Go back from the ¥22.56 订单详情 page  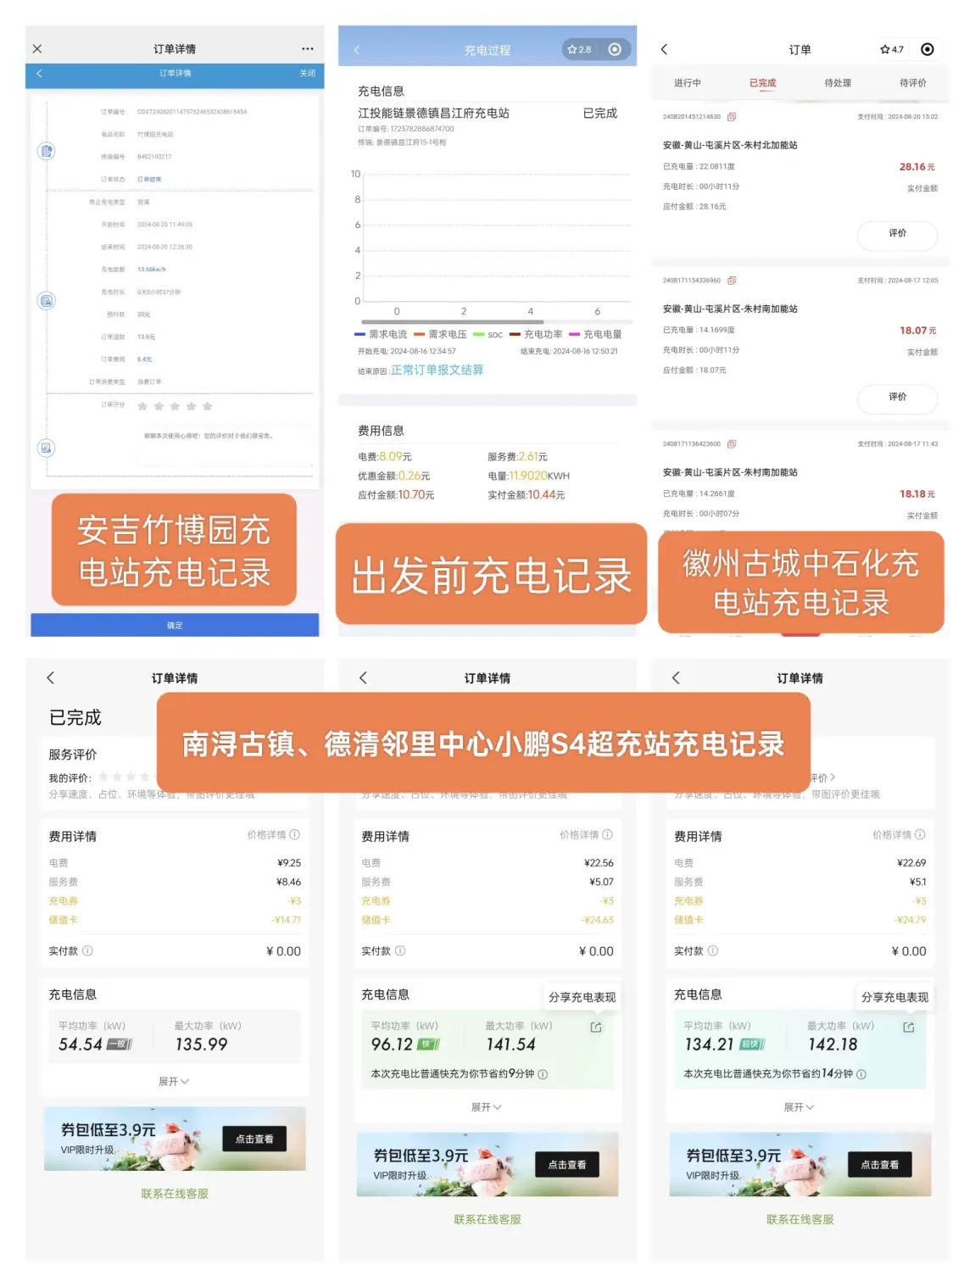364,677
